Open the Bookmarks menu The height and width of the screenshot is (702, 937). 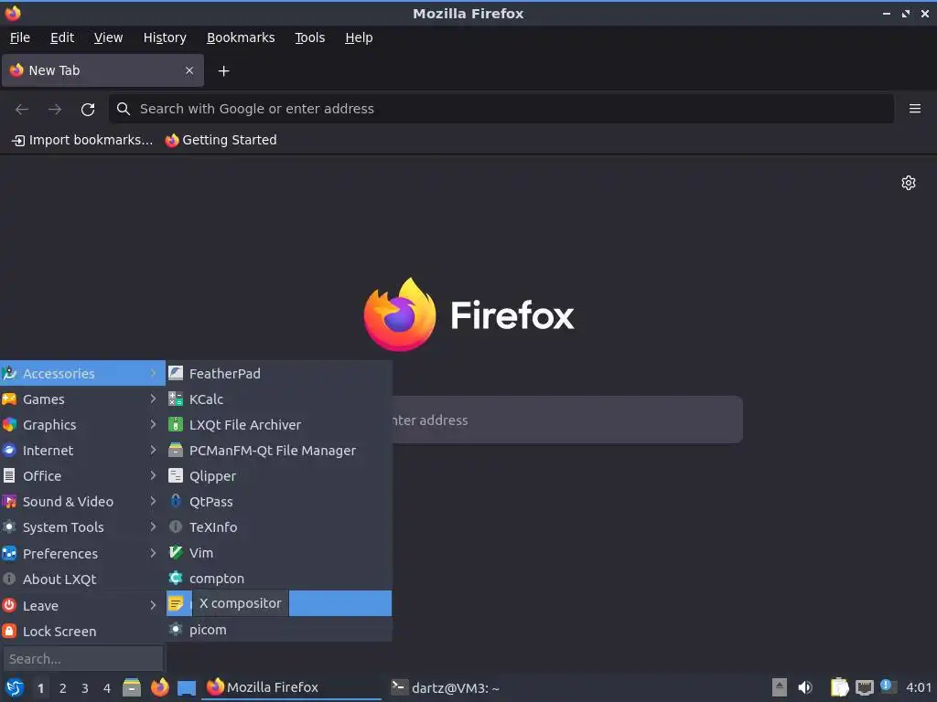point(241,37)
